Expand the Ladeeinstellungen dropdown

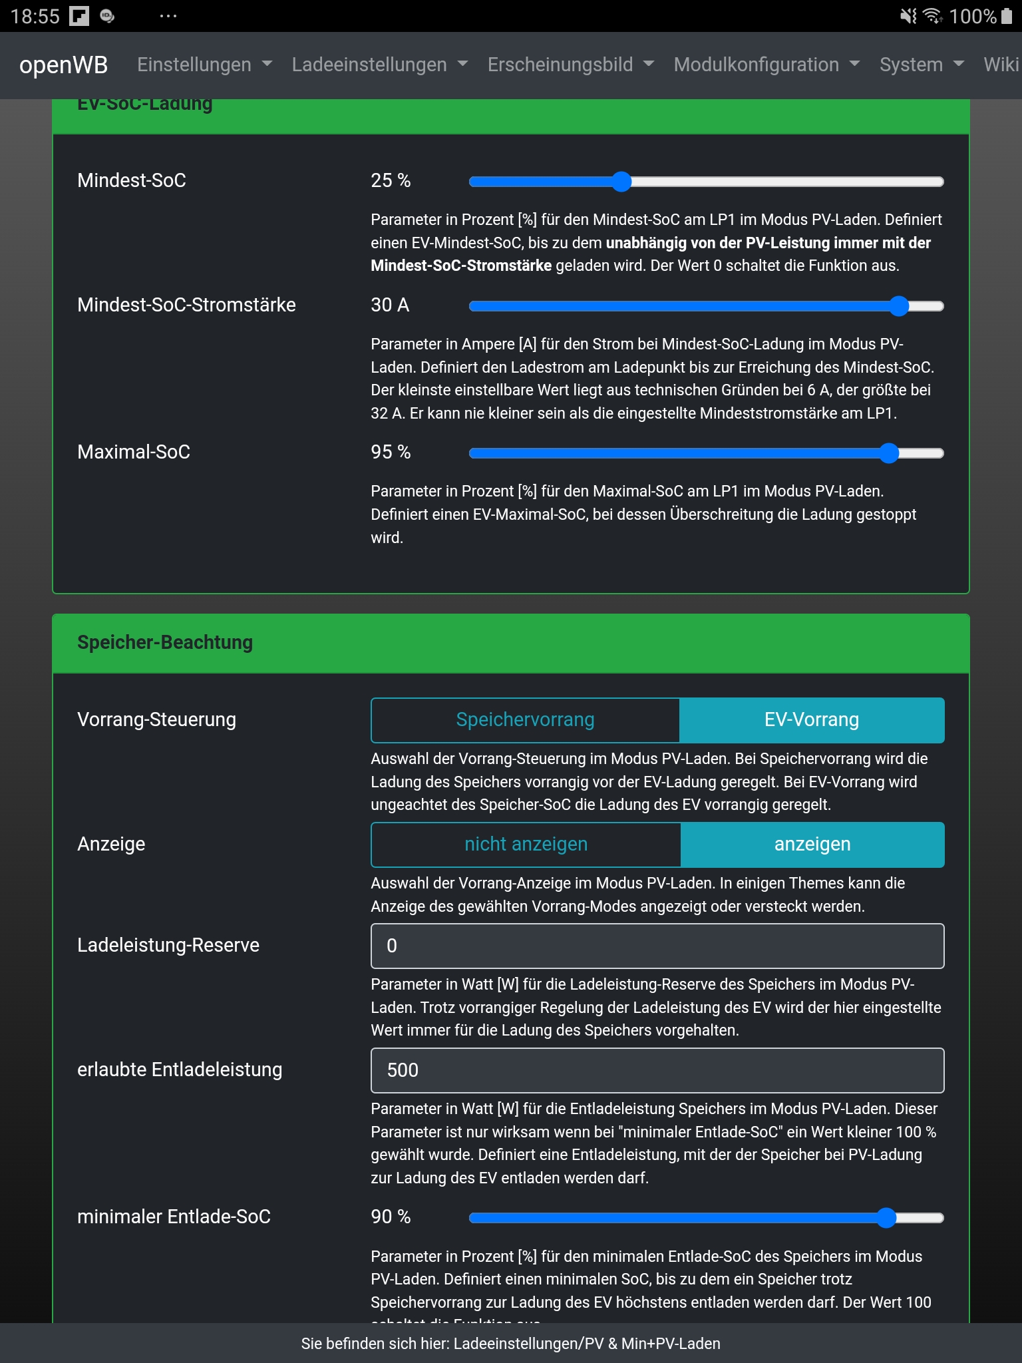tap(379, 65)
